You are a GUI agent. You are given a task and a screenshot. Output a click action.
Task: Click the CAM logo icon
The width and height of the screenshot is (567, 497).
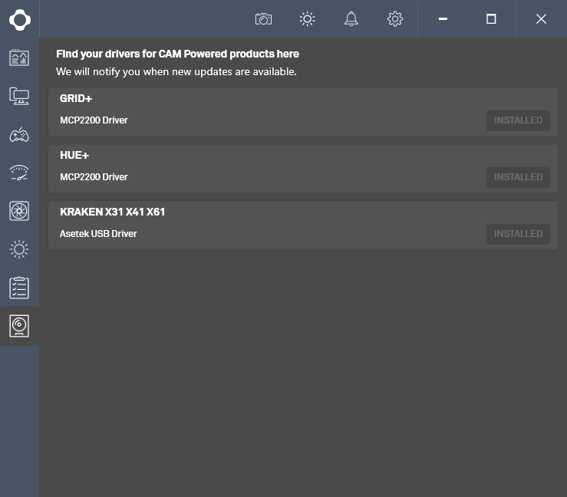pyautogui.click(x=19, y=19)
